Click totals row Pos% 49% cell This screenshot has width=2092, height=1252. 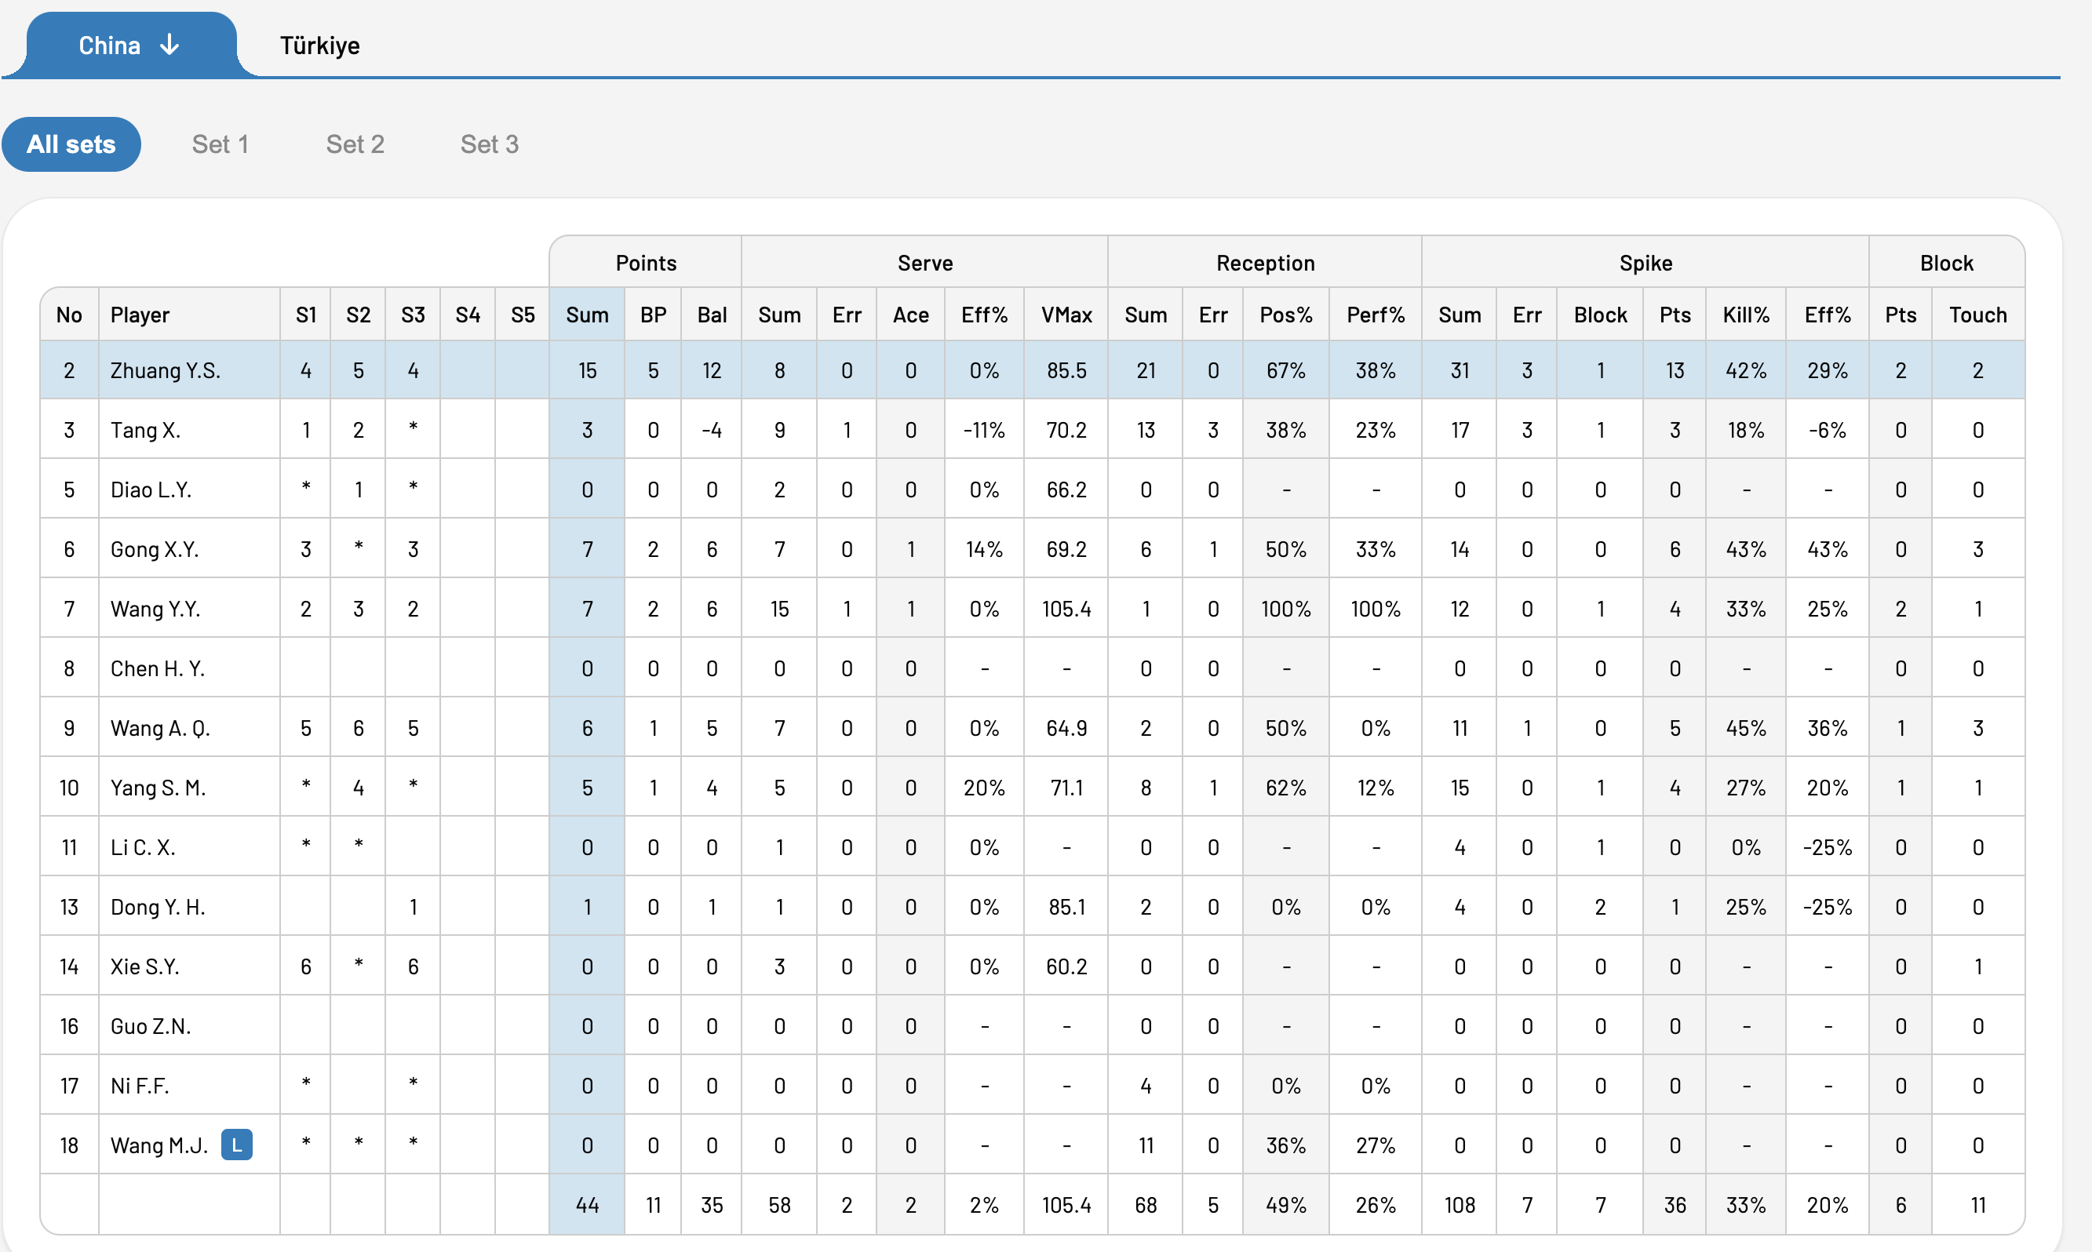(1286, 1205)
